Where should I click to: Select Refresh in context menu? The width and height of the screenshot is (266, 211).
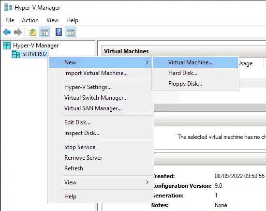click(100, 168)
